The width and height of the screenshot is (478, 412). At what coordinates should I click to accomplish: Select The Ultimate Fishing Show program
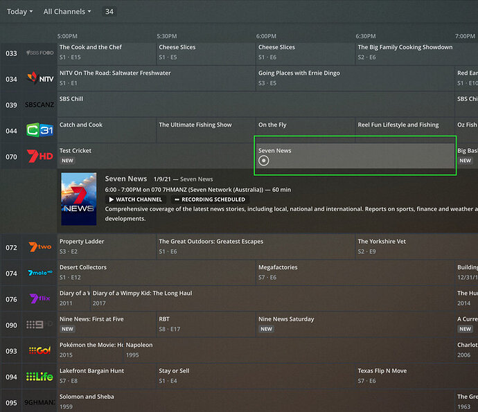click(x=206, y=130)
